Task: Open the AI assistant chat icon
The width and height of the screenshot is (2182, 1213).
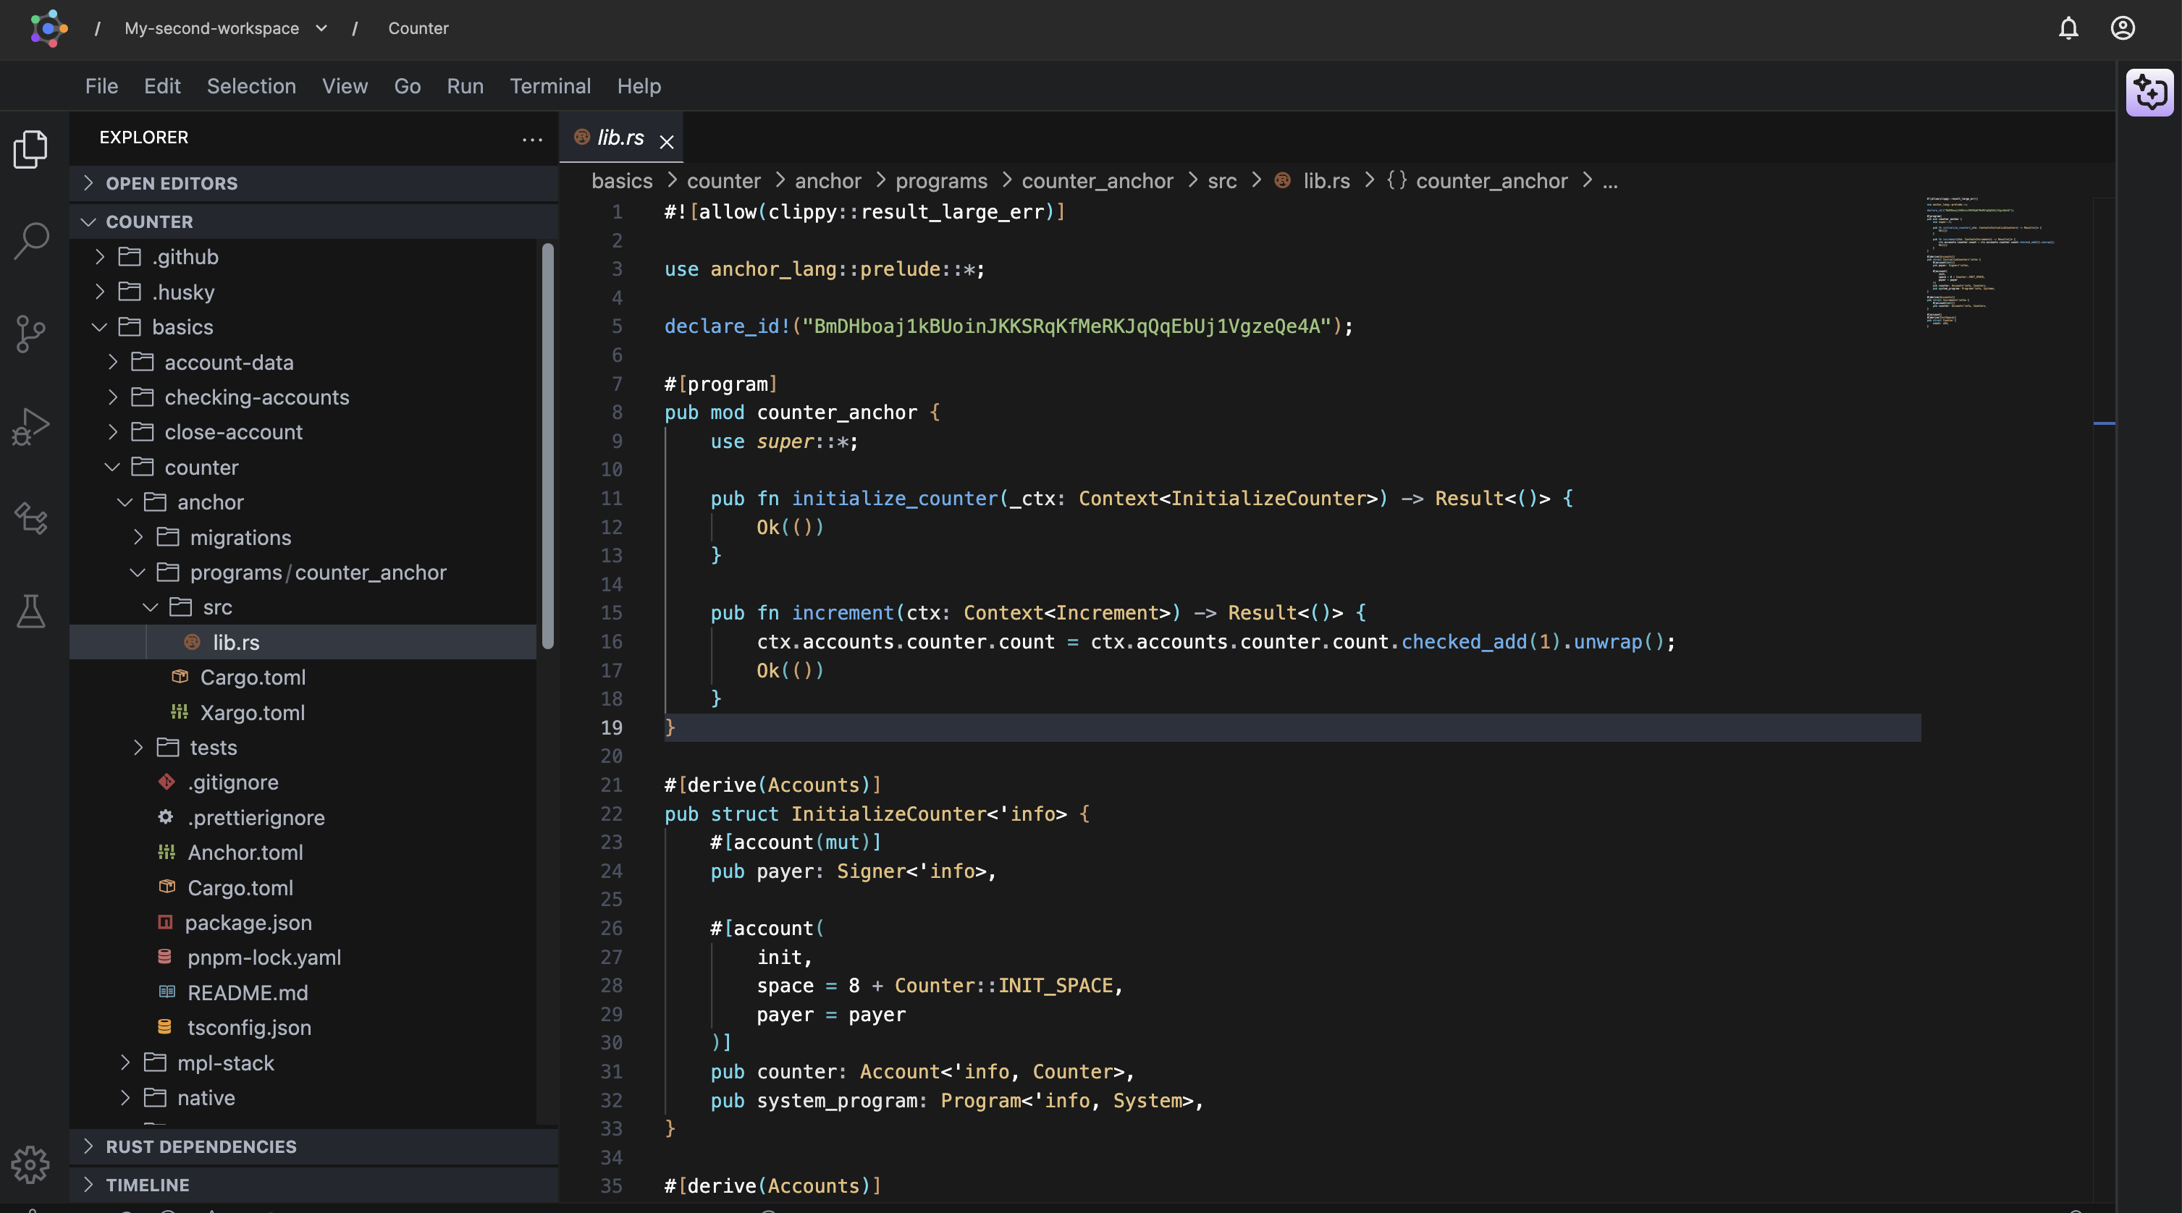Action: click(x=2150, y=93)
